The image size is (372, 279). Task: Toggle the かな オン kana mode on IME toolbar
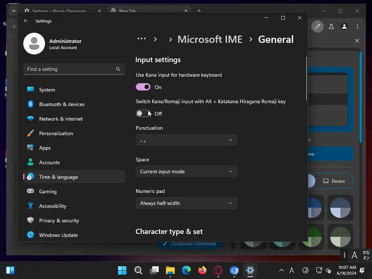[366, 255]
